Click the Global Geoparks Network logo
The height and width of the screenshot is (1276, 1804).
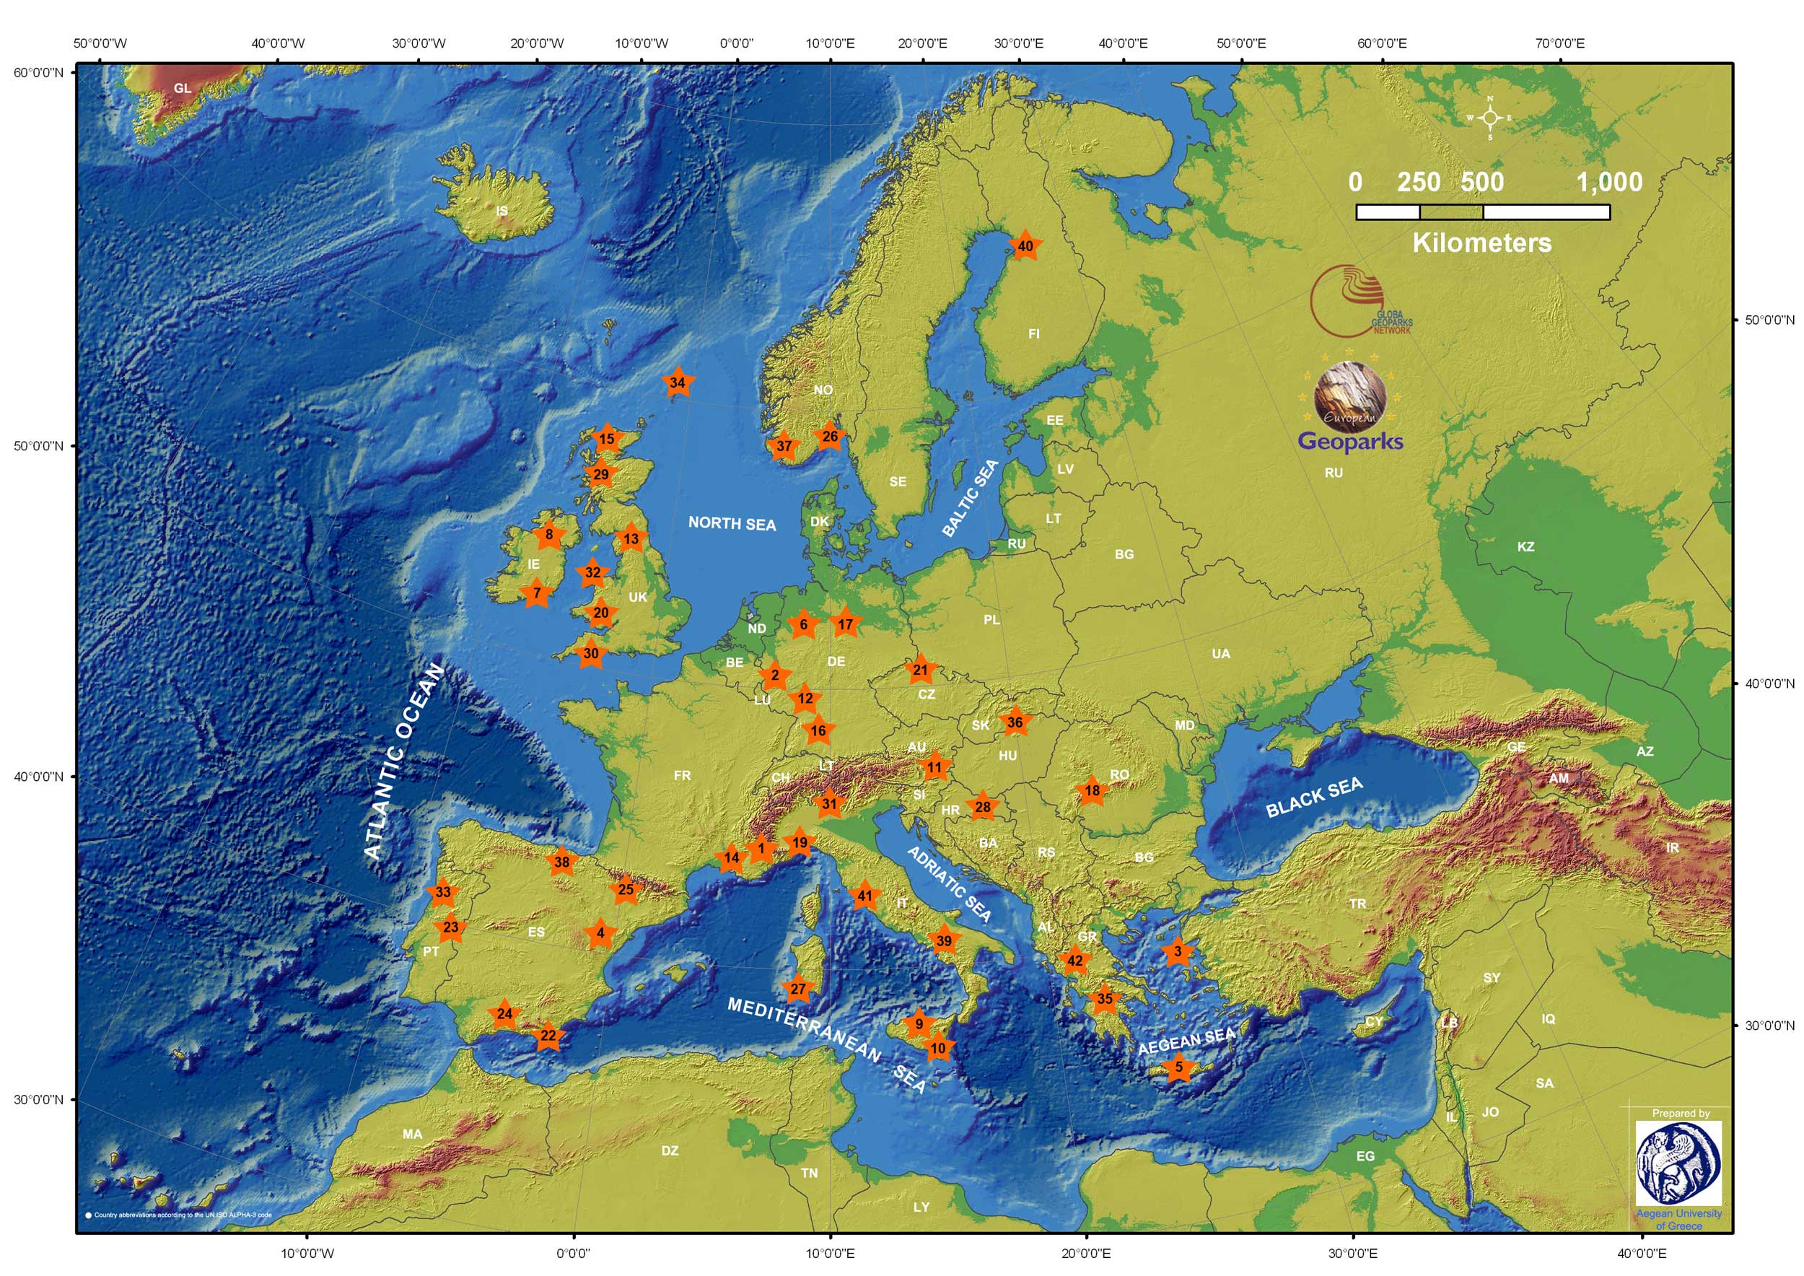1361,302
